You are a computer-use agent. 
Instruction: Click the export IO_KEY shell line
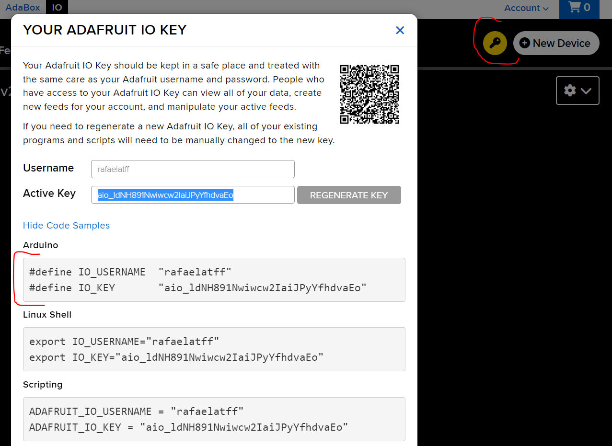[x=176, y=357]
